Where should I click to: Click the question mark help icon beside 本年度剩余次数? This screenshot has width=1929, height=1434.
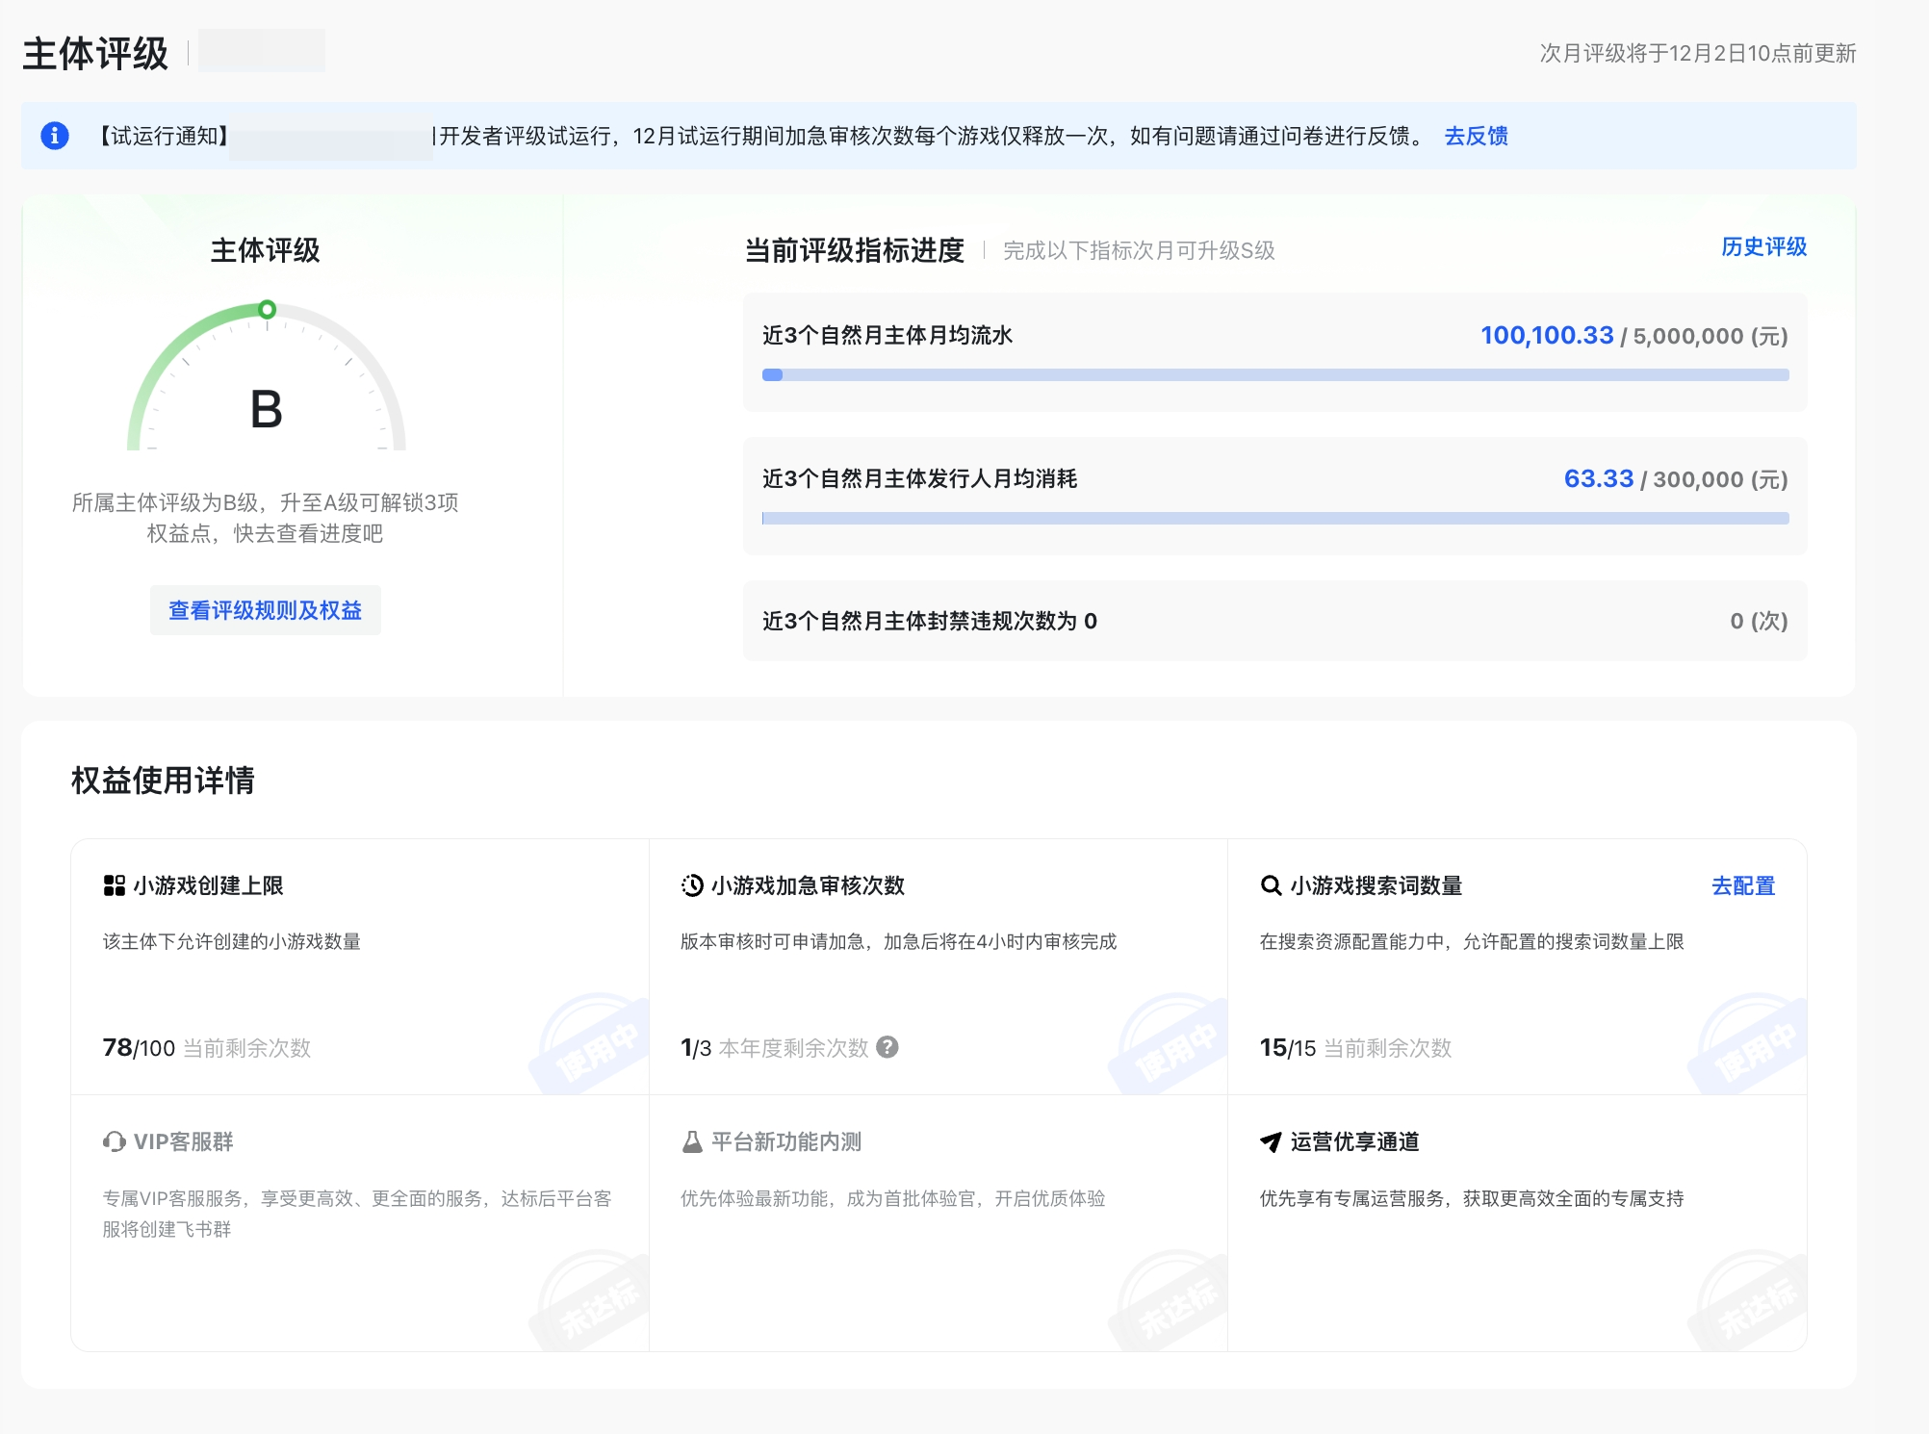pyautogui.click(x=887, y=1047)
